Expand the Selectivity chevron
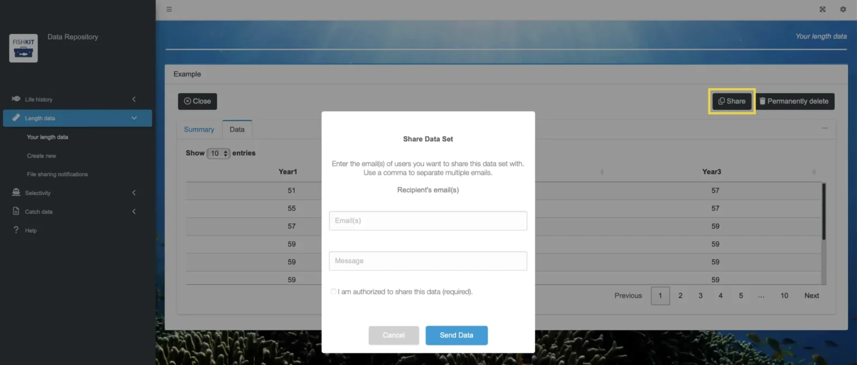 tap(134, 193)
